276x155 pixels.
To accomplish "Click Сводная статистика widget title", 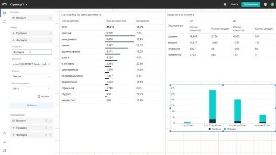I will point(180,15).
